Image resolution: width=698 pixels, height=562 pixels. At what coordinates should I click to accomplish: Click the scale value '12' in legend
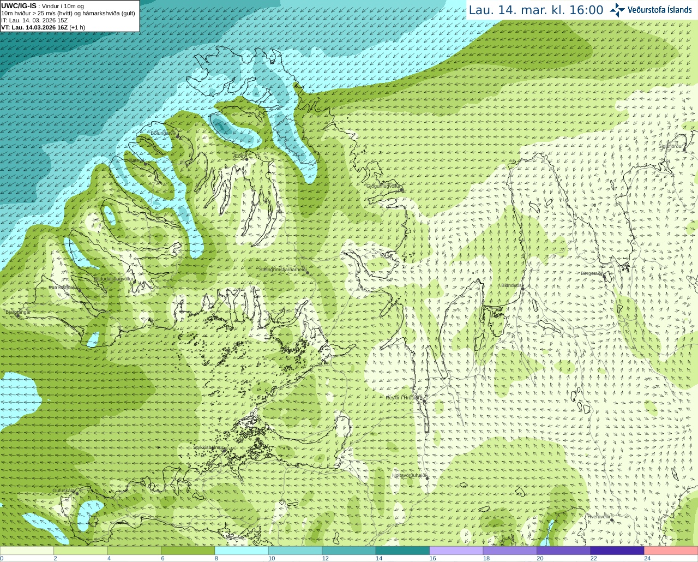(x=325, y=558)
